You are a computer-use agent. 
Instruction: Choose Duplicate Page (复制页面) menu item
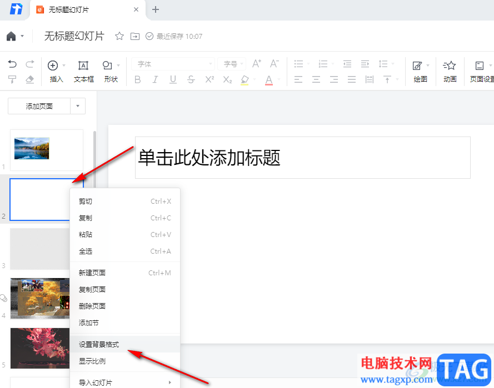(125, 290)
